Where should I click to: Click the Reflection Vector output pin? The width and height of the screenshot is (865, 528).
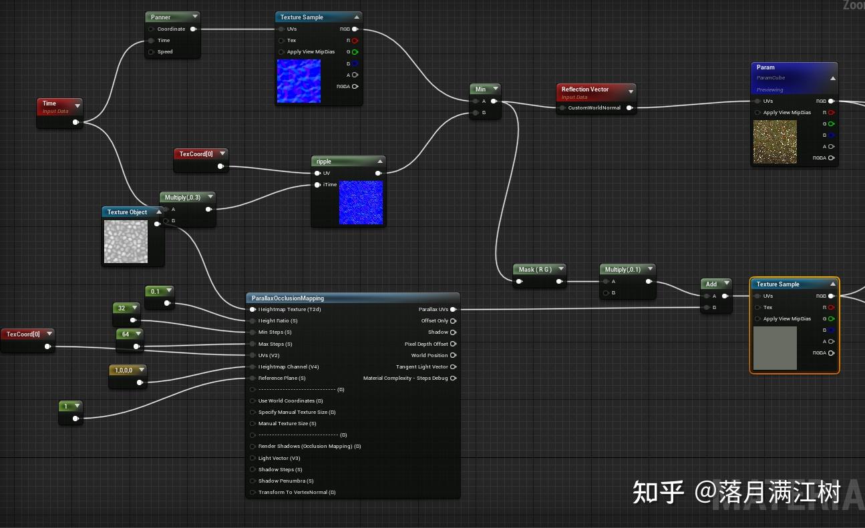pos(629,107)
